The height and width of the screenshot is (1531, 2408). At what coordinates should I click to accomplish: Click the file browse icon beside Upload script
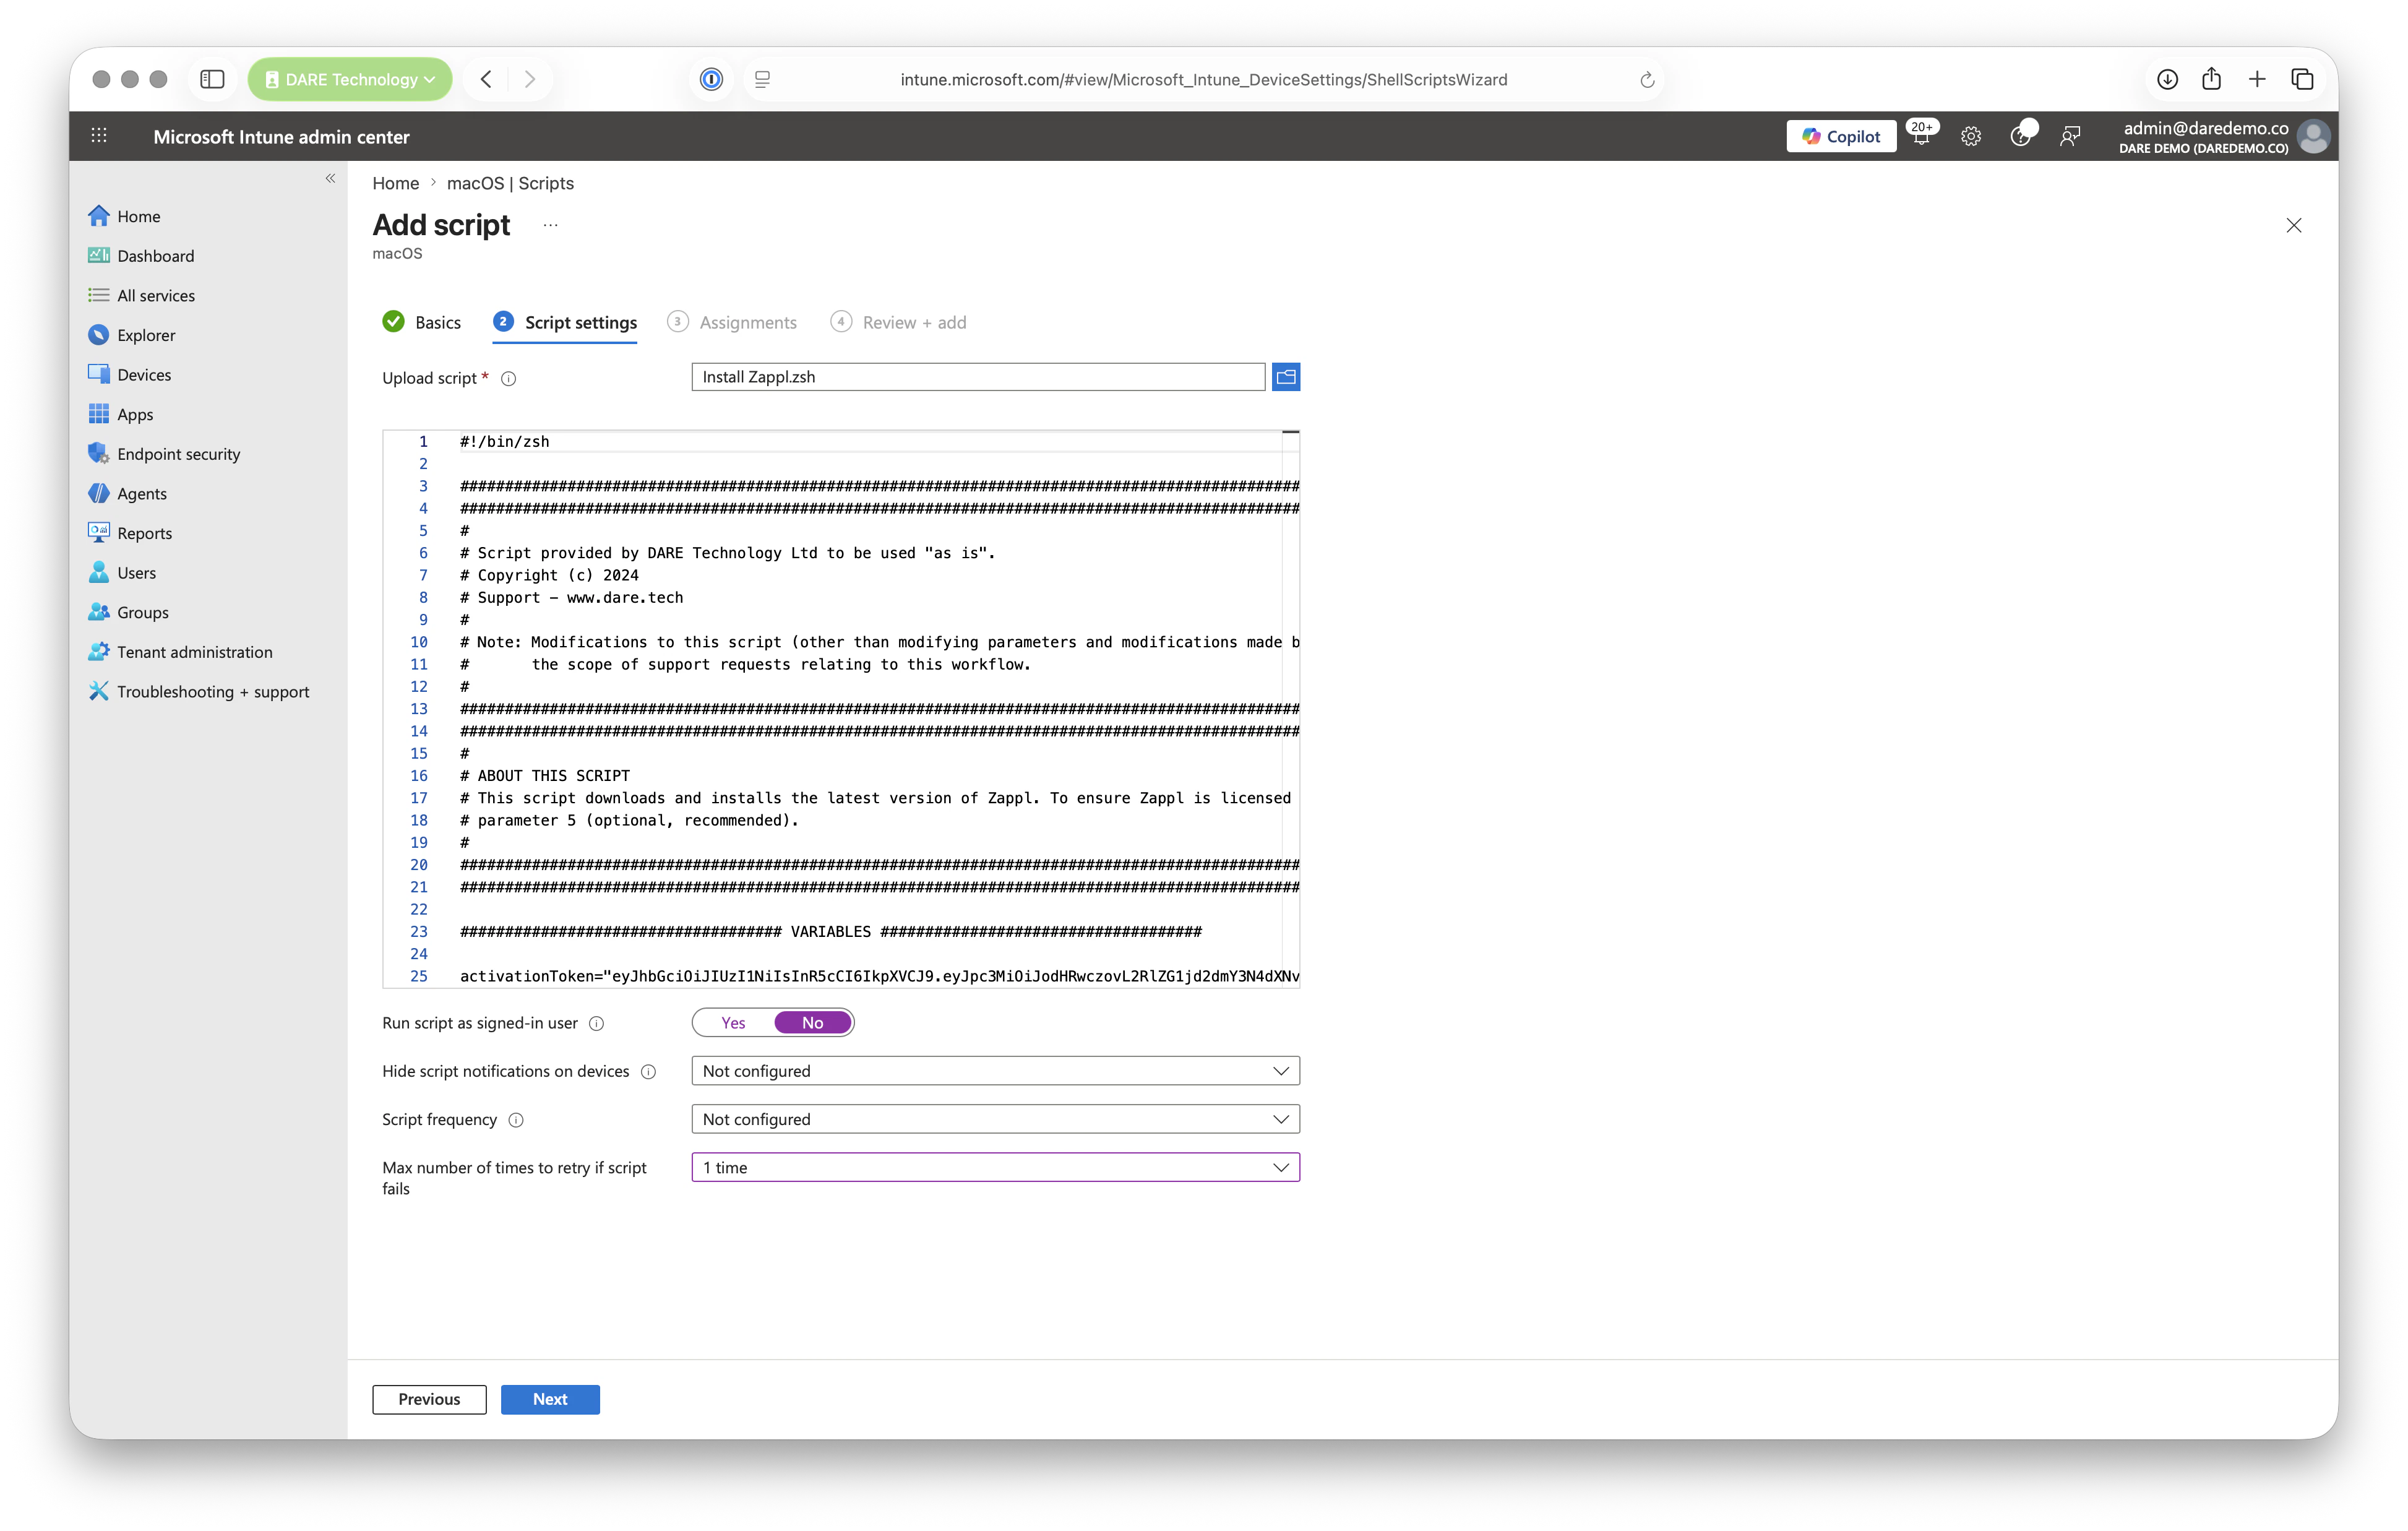point(1286,377)
